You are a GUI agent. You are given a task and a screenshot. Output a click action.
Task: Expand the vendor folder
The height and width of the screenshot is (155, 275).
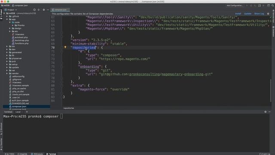point(7,74)
